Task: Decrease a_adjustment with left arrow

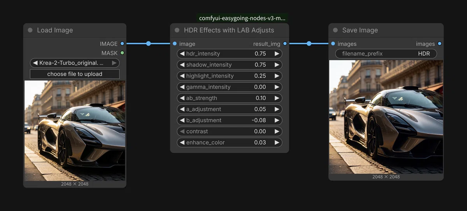Action: [182, 109]
